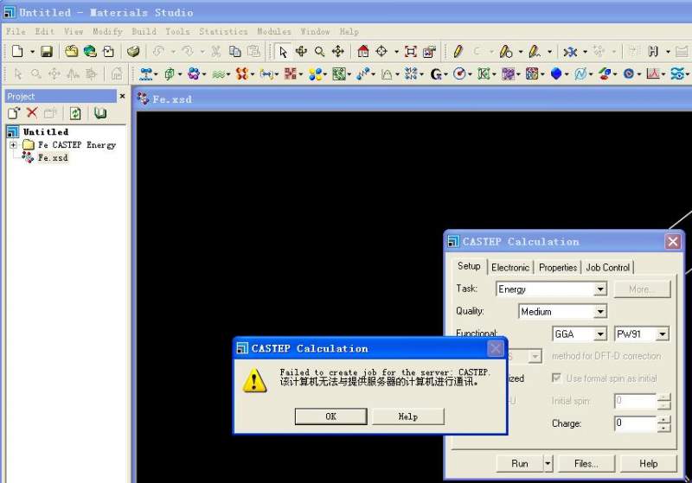Click the Import folder icon
The width and height of the screenshot is (692, 483).
[72, 52]
